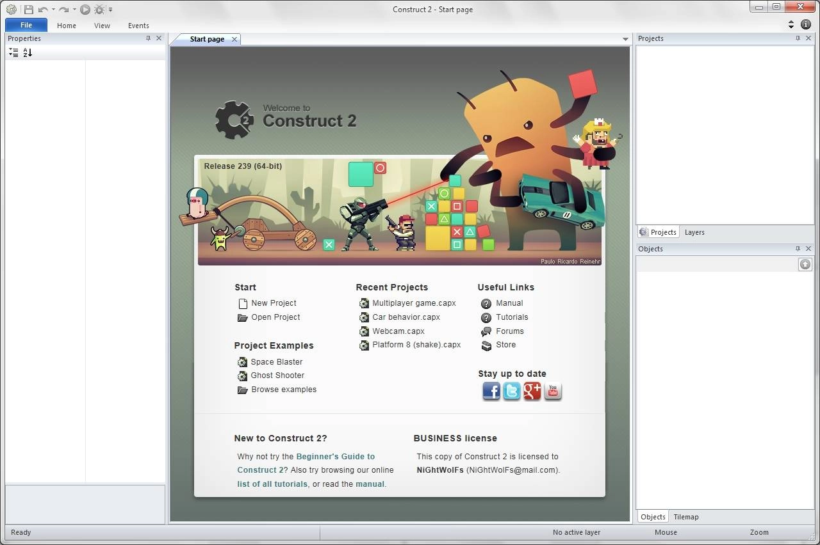Viewport: 820px width, 545px height.
Task: Open recent project Car behavior.capx
Action: point(406,317)
